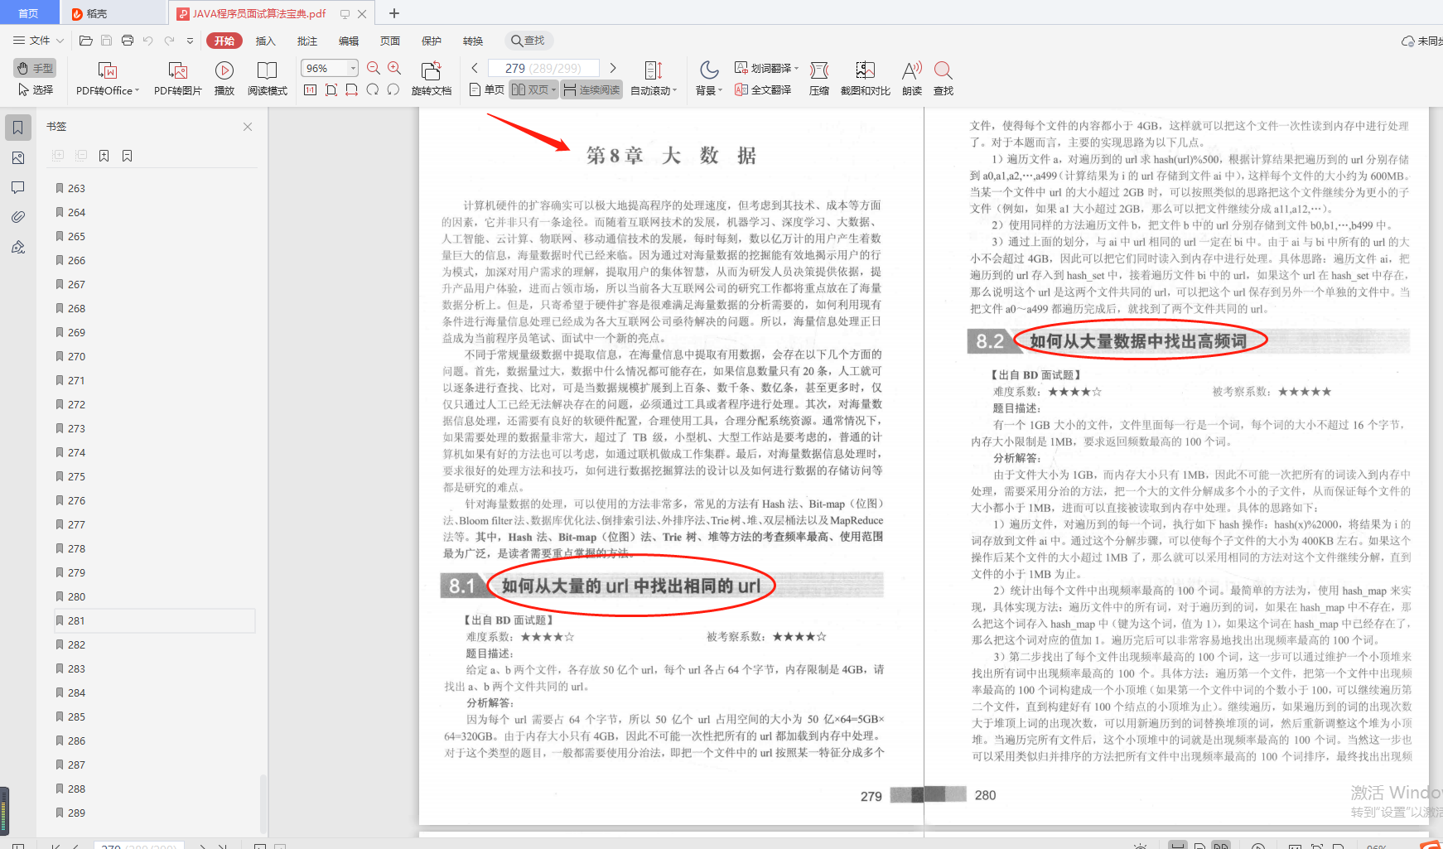
Task: Open the 保护 protect tab
Action: (x=432, y=41)
